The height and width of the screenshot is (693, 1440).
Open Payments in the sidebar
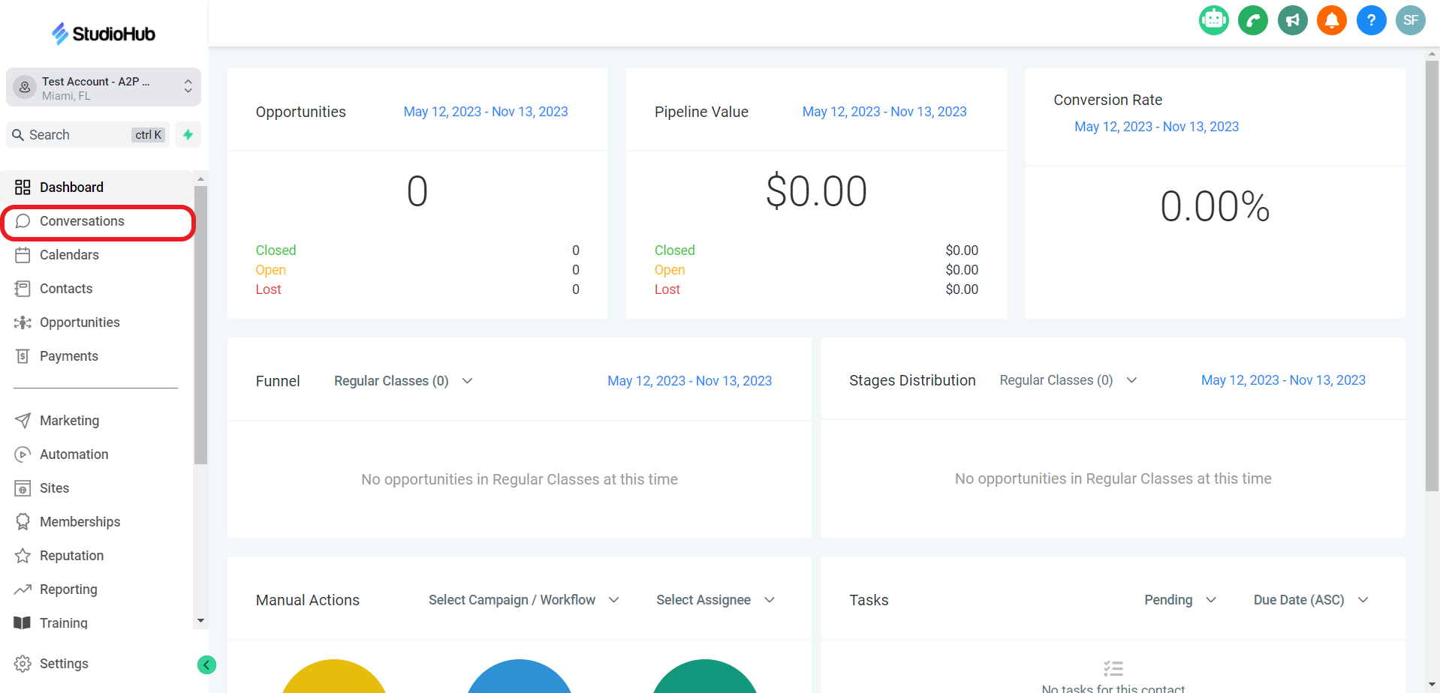point(98,356)
